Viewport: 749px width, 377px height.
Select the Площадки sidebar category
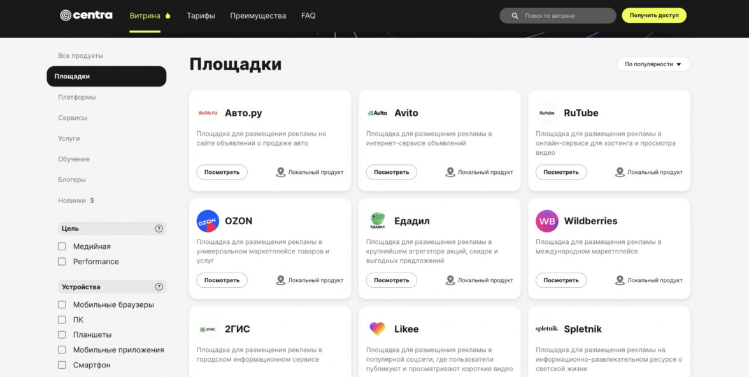pos(106,76)
